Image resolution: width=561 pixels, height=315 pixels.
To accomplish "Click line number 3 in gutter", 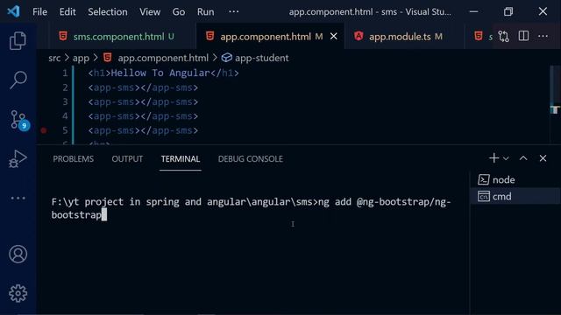I will coord(65,101).
